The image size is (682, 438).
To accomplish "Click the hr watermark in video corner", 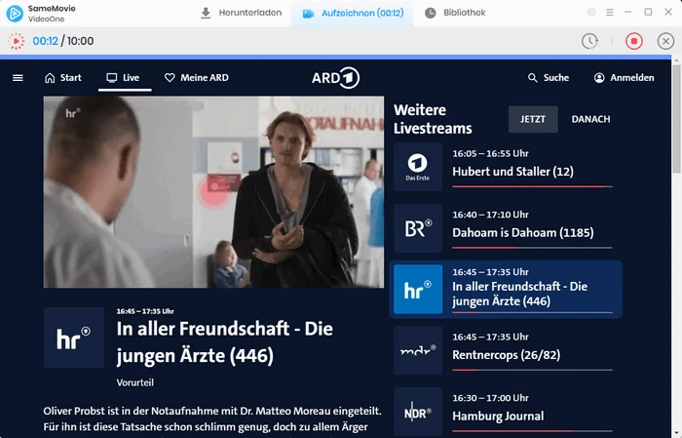I will (73, 113).
